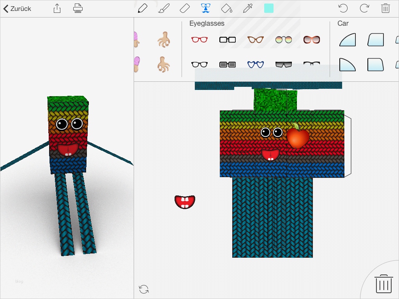The width and height of the screenshot is (399, 299).
Task: Pick the black round-rim glasses sticker
Action: 199,65
